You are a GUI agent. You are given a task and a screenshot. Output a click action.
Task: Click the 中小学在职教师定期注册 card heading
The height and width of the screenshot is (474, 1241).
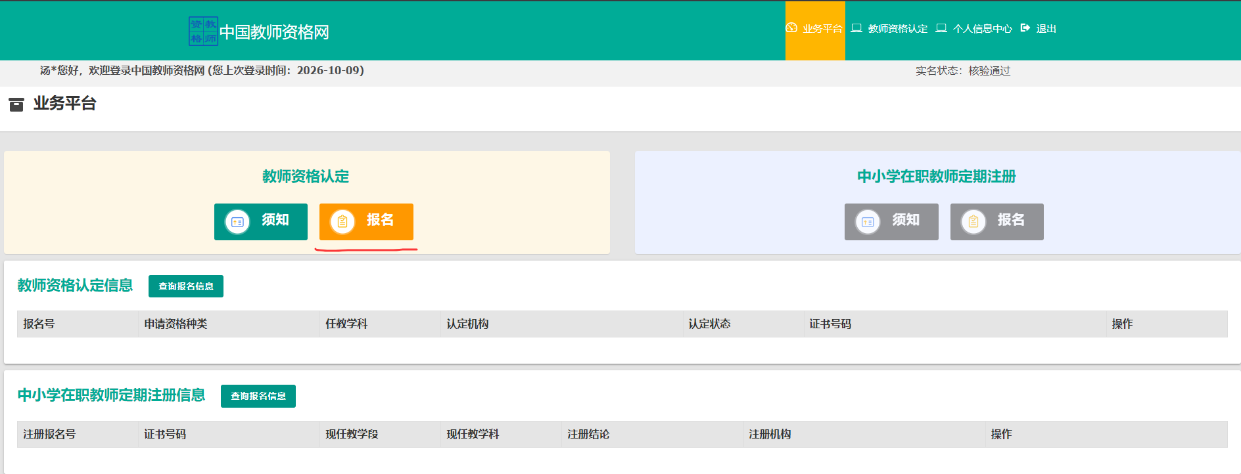937,177
